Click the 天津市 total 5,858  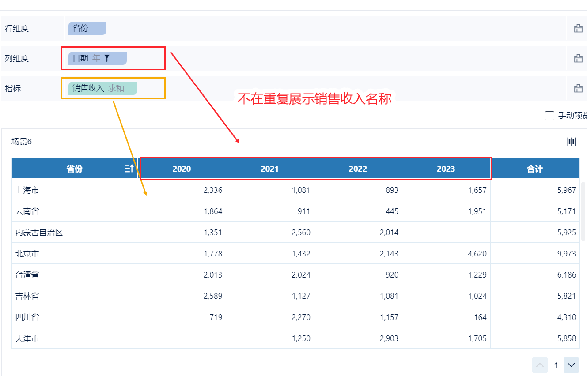(567, 338)
